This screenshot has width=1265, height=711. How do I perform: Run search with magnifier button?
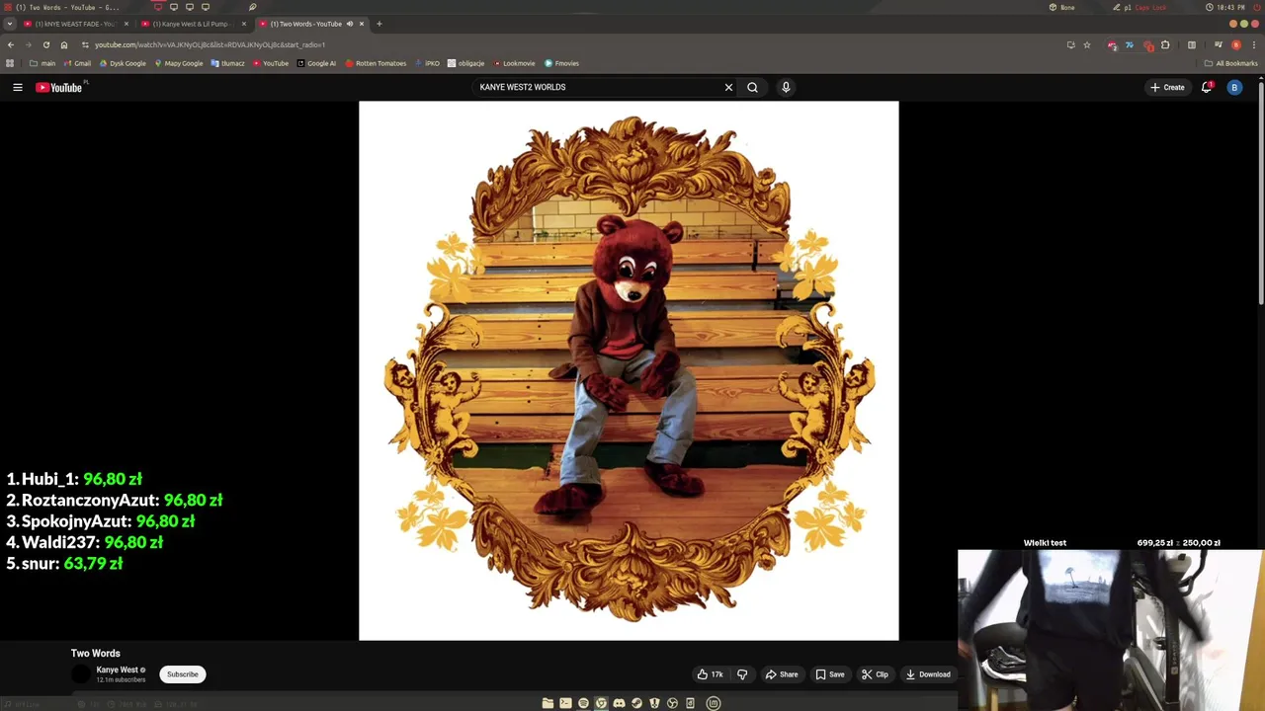pos(752,87)
